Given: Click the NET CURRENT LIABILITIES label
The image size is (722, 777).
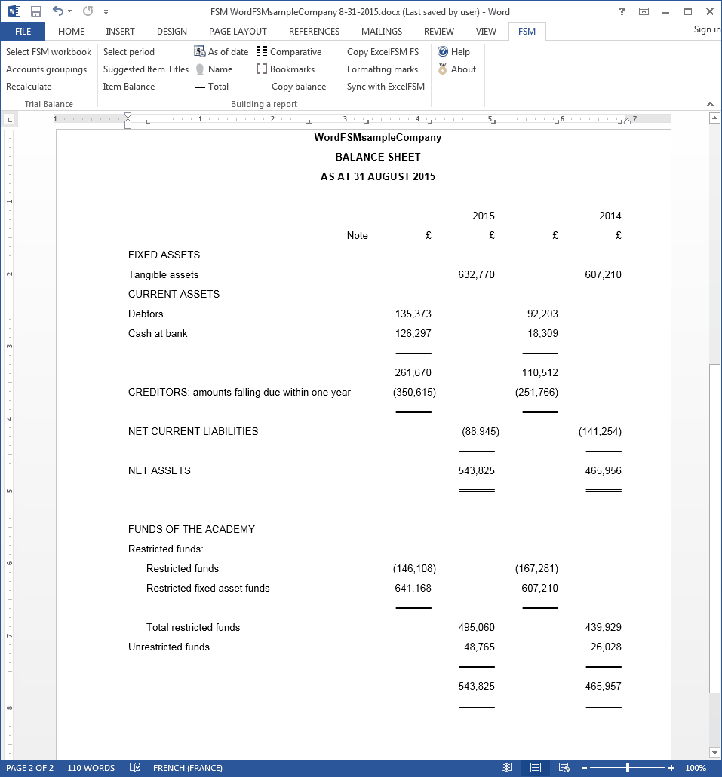Looking at the screenshot, I should coord(193,431).
